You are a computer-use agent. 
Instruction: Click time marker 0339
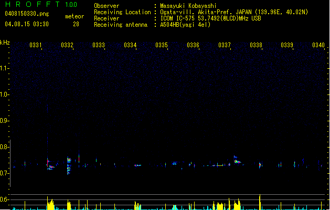tap(287, 45)
